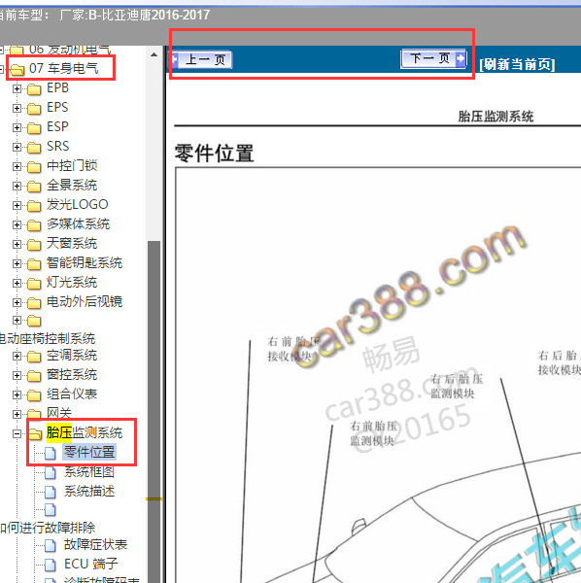This screenshot has height=583, width=581.
Task: Open the 07 车身电气 folder icon
Action: tap(17, 70)
